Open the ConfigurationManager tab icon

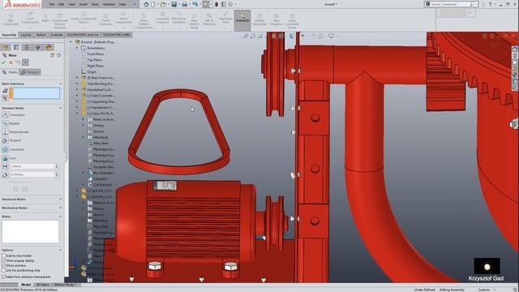point(27,47)
